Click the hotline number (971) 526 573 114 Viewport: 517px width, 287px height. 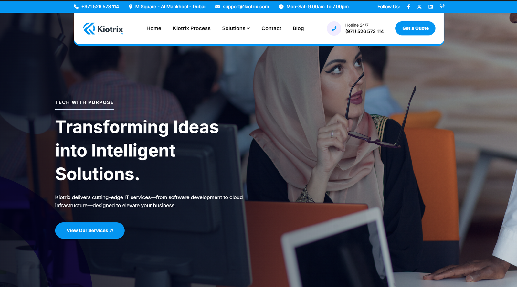point(364,31)
